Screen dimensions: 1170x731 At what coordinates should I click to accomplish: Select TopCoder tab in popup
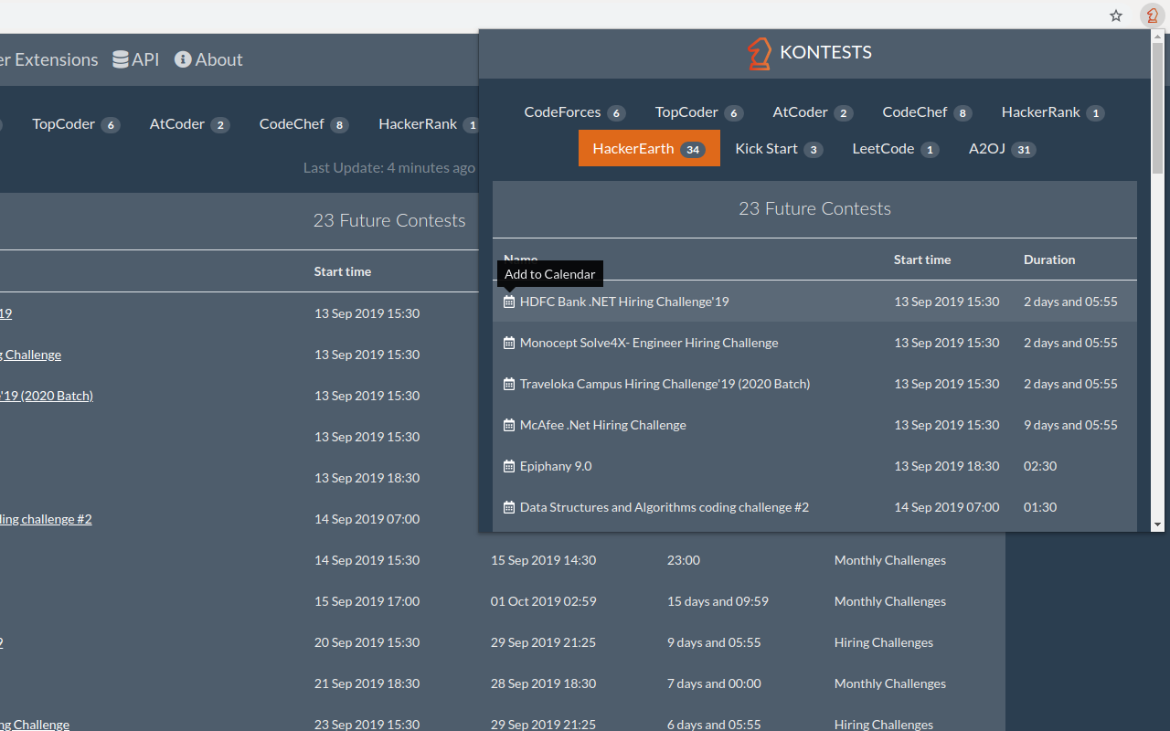699,112
